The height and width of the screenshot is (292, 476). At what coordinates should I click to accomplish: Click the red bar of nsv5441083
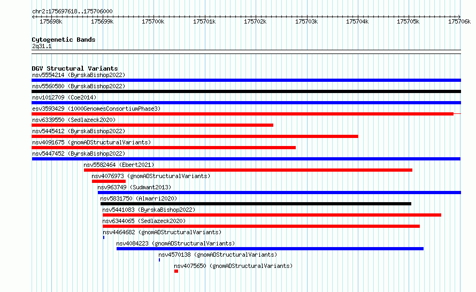coord(272,215)
